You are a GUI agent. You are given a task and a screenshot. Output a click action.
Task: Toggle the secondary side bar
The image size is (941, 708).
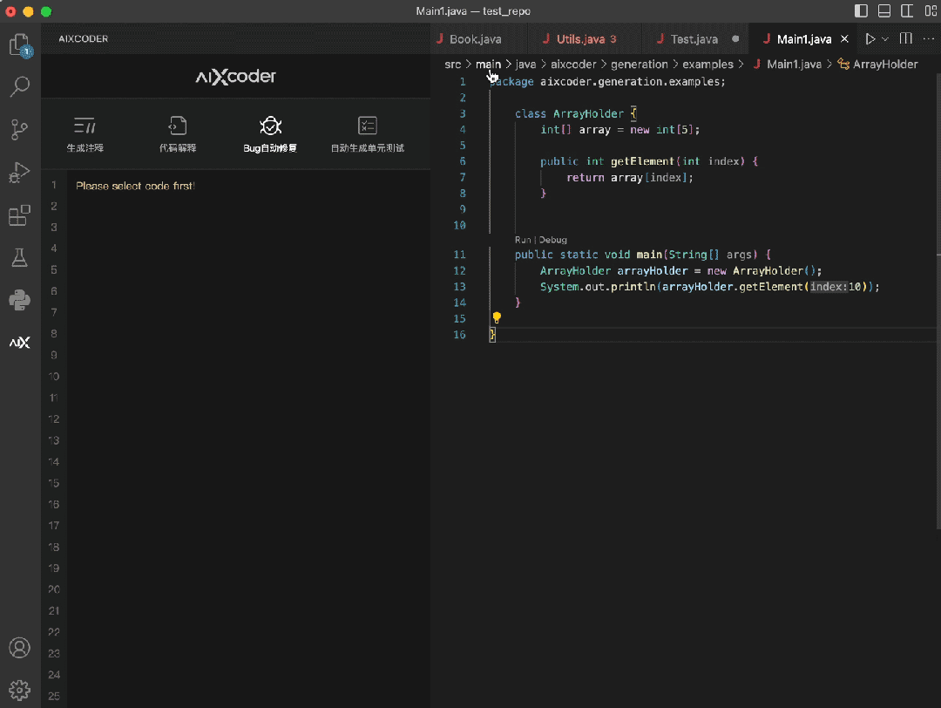pyautogui.click(x=907, y=10)
